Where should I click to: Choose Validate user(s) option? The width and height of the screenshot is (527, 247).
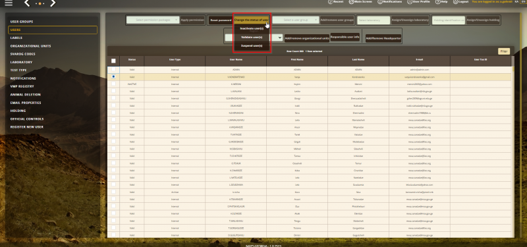coord(252,37)
